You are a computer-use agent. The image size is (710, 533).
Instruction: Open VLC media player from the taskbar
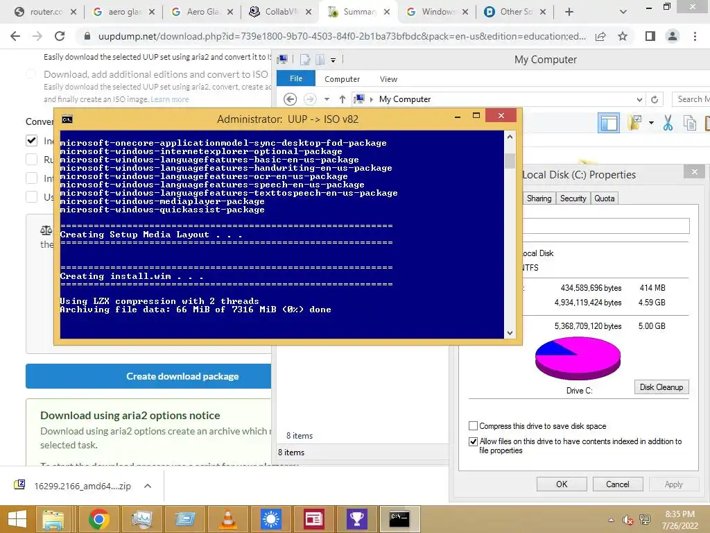227,519
